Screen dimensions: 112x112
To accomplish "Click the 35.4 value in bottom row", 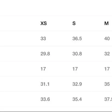I will [x=77, y=99].
